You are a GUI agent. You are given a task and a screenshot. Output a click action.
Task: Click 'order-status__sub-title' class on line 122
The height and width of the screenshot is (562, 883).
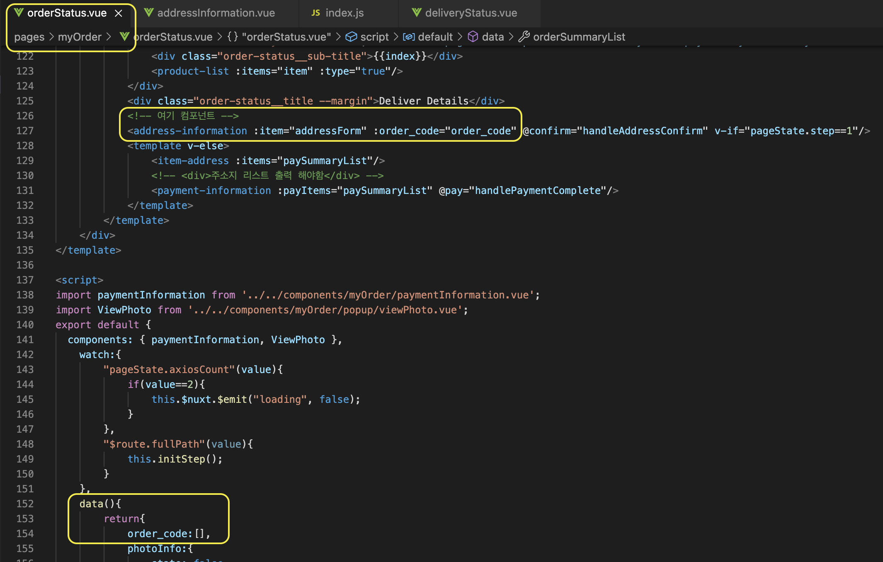coord(292,56)
